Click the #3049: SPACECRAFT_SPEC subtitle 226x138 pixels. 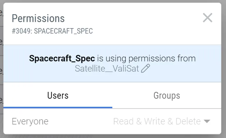coord(52,31)
